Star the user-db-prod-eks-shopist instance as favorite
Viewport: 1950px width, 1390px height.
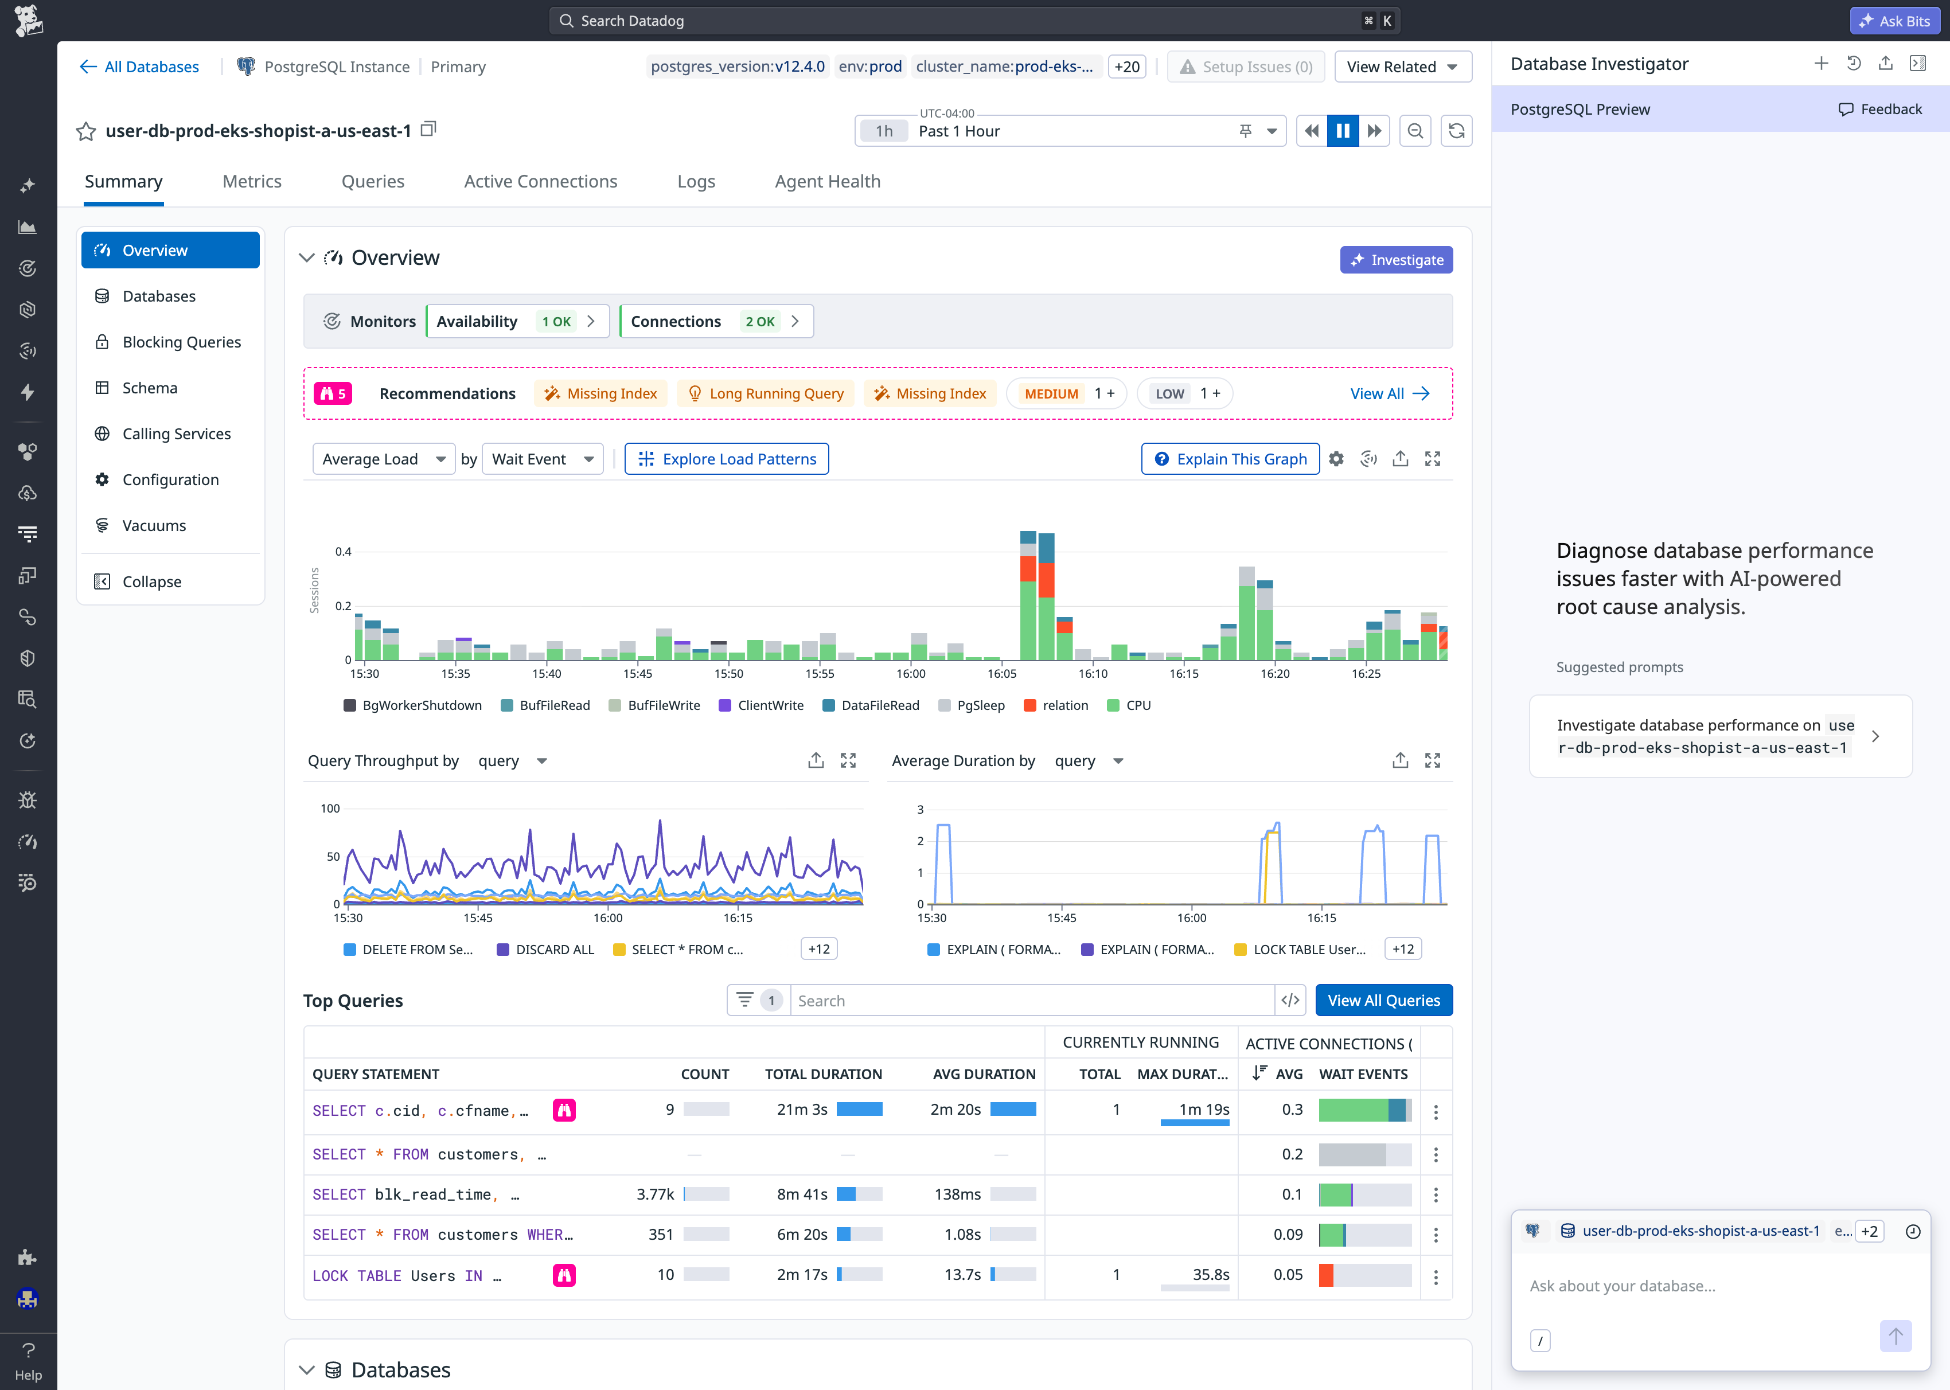pyautogui.click(x=85, y=131)
